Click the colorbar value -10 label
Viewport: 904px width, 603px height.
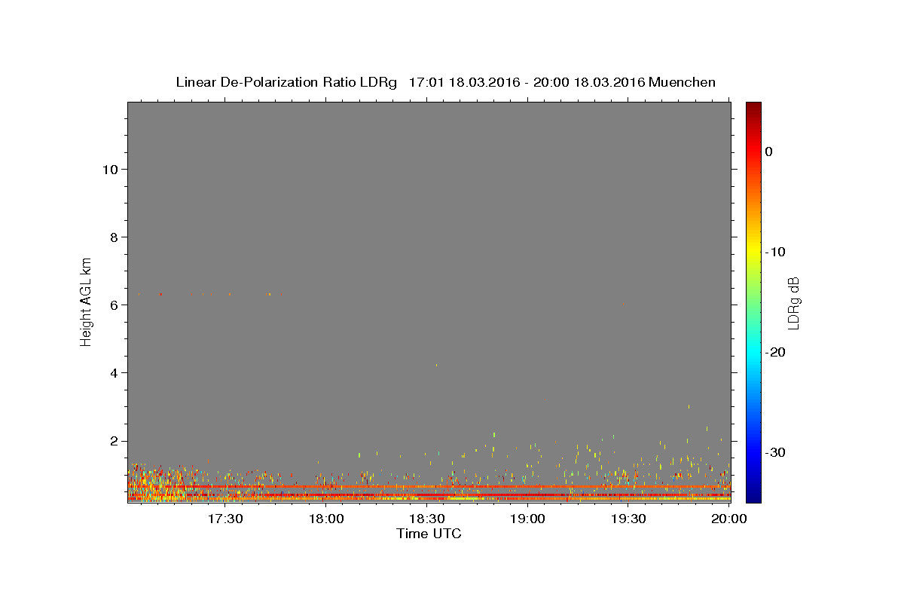[774, 252]
